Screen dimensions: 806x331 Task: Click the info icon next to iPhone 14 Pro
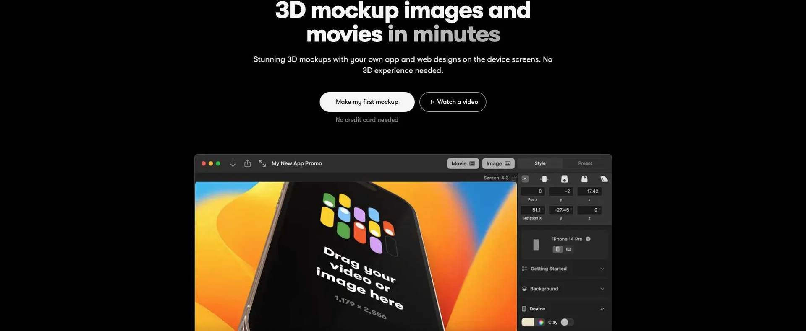coord(588,239)
